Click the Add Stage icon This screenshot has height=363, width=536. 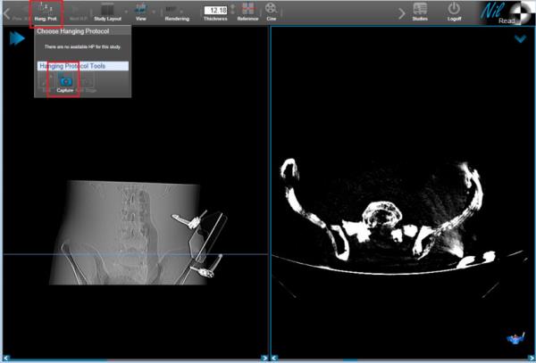tap(85, 82)
